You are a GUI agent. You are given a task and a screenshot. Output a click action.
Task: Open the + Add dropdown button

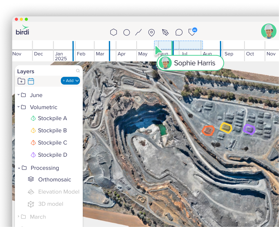coord(70,81)
